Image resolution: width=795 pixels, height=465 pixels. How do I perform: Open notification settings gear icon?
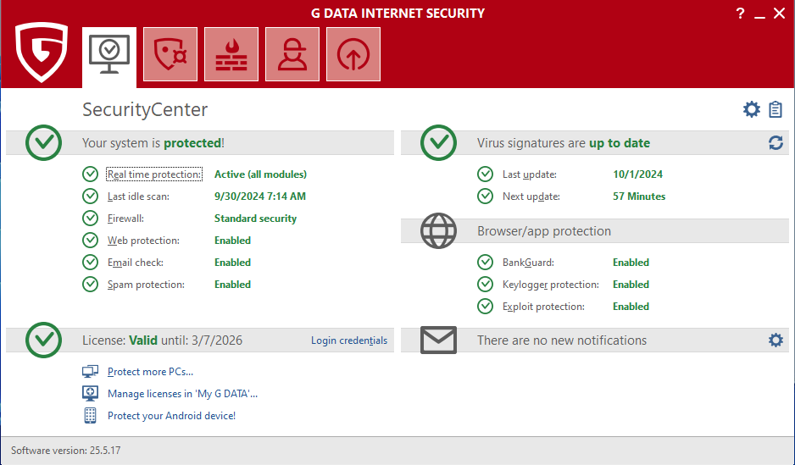776,340
